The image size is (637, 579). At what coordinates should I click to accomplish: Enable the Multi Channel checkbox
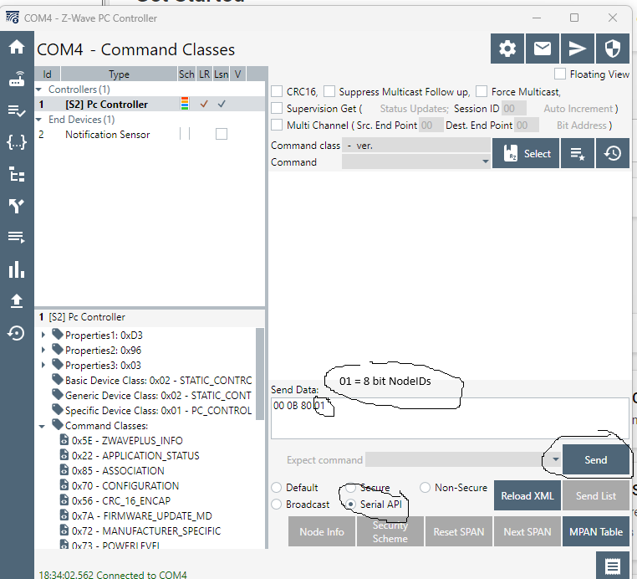[x=278, y=126]
